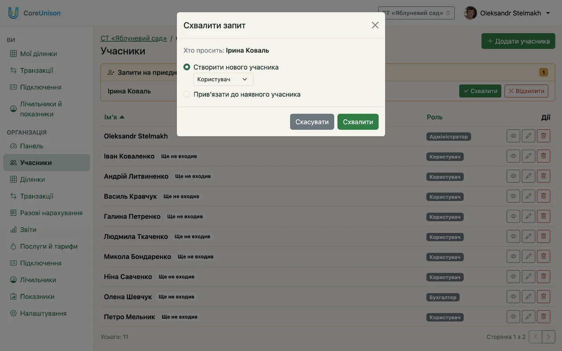Edit Ніна Савченко with pencil icon
Image resolution: width=562 pixels, height=351 pixels.
529,276
